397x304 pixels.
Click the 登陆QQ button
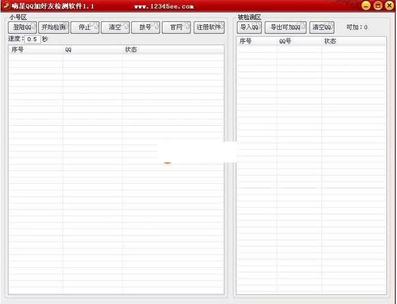(22, 28)
